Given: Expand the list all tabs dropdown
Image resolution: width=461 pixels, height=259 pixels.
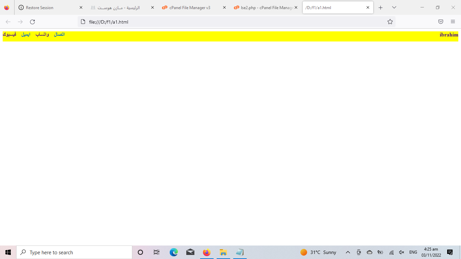Looking at the screenshot, I should tap(394, 7).
